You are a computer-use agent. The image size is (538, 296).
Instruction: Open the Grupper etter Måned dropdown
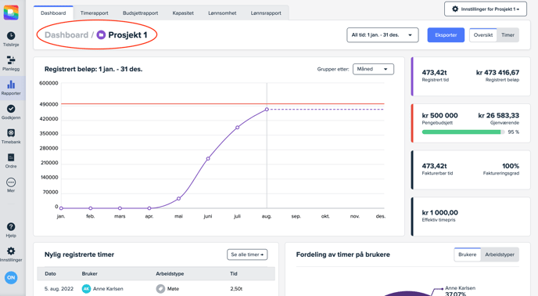coord(373,69)
